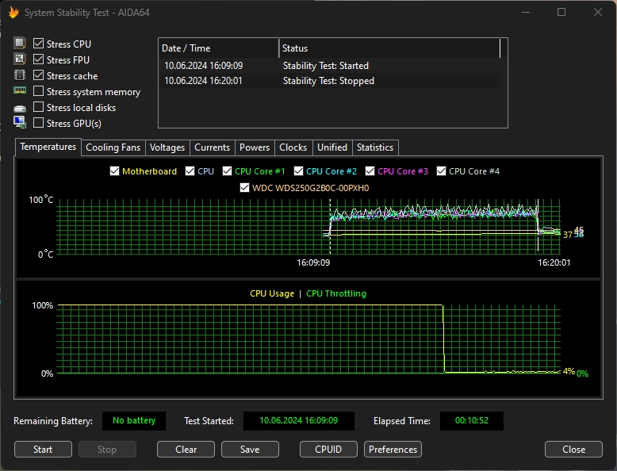Click the FPU icon beside Stress FPU

(20, 59)
